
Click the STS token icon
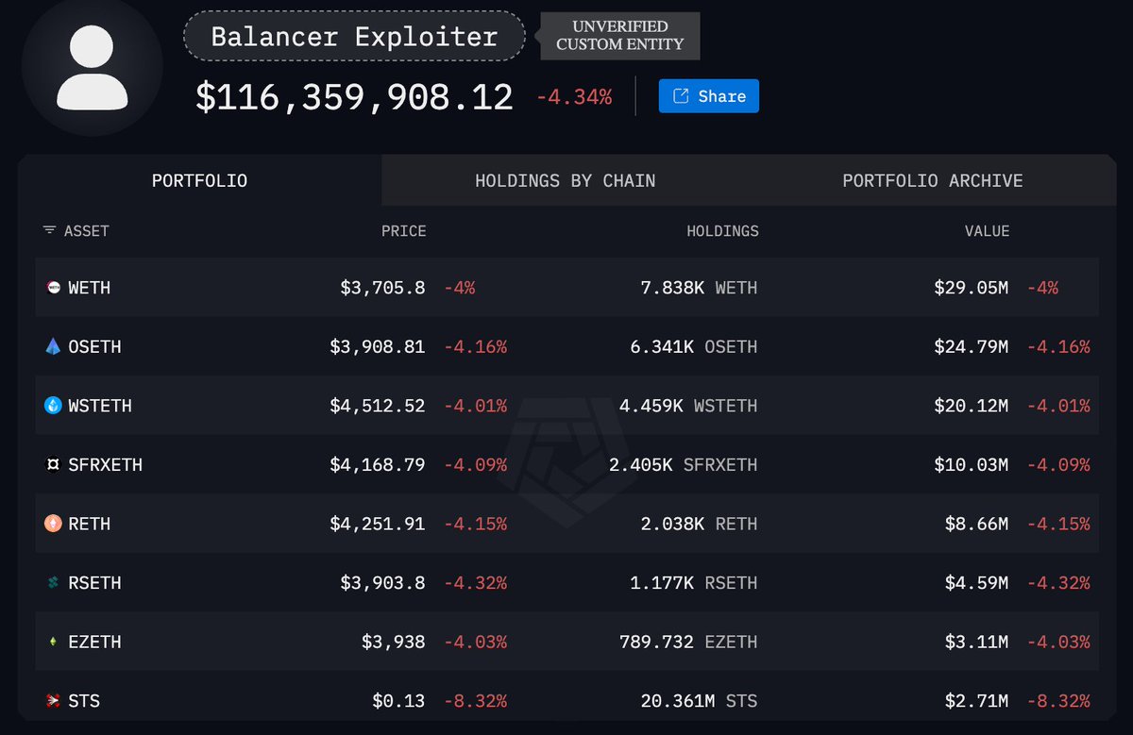(x=53, y=701)
